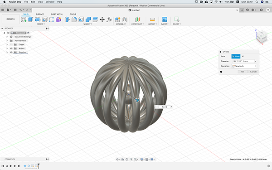Image resolution: width=272 pixels, height=170 pixels.
Task: Select the Combine tool
Action: pyautogui.click(x=88, y=19)
